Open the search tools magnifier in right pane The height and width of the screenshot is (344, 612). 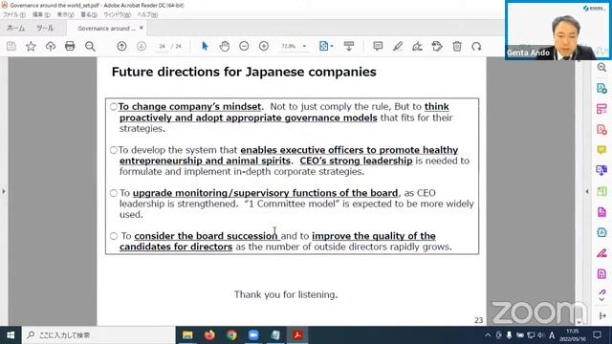coord(601,68)
